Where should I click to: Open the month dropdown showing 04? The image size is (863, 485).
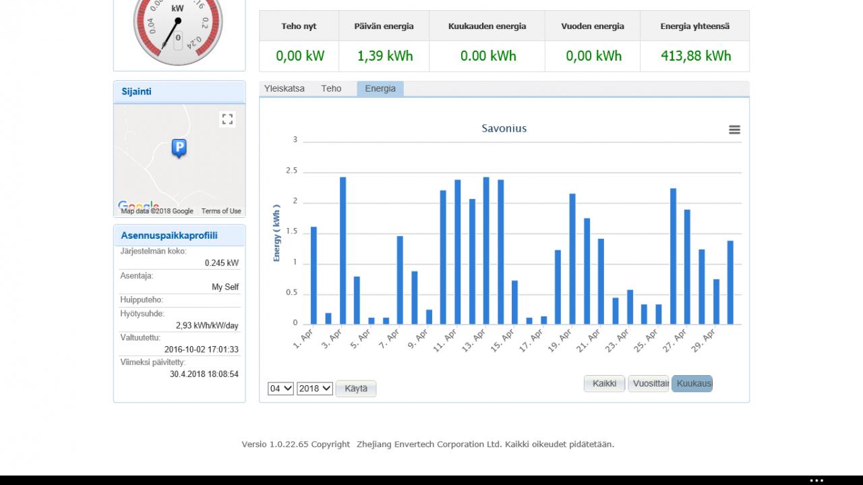[x=280, y=389]
